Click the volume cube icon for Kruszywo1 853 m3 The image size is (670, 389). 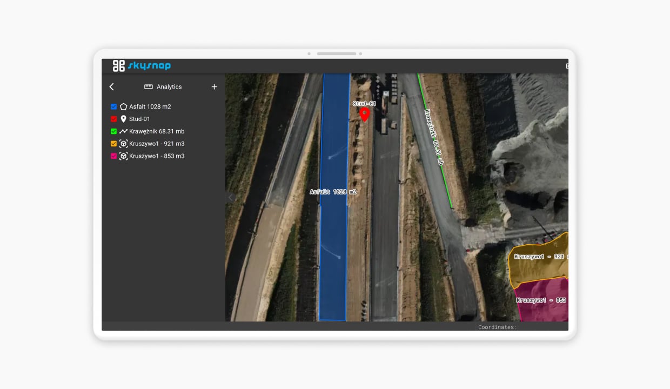point(123,156)
